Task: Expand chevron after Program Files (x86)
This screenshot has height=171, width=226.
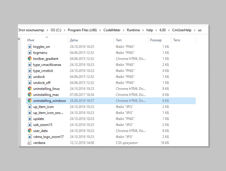Action: [100, 30]
